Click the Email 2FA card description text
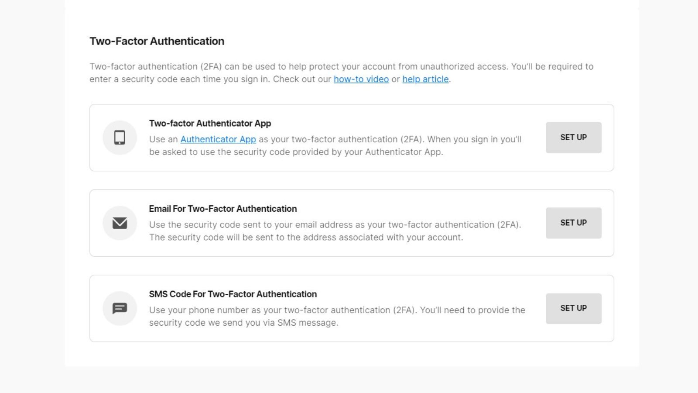This screenshot has height=393, width=698. click(335, 231)
